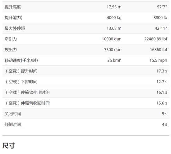Click the 8800 lb capacity value
The height and width of the screenshot is (154, 171).
point(160,18)
